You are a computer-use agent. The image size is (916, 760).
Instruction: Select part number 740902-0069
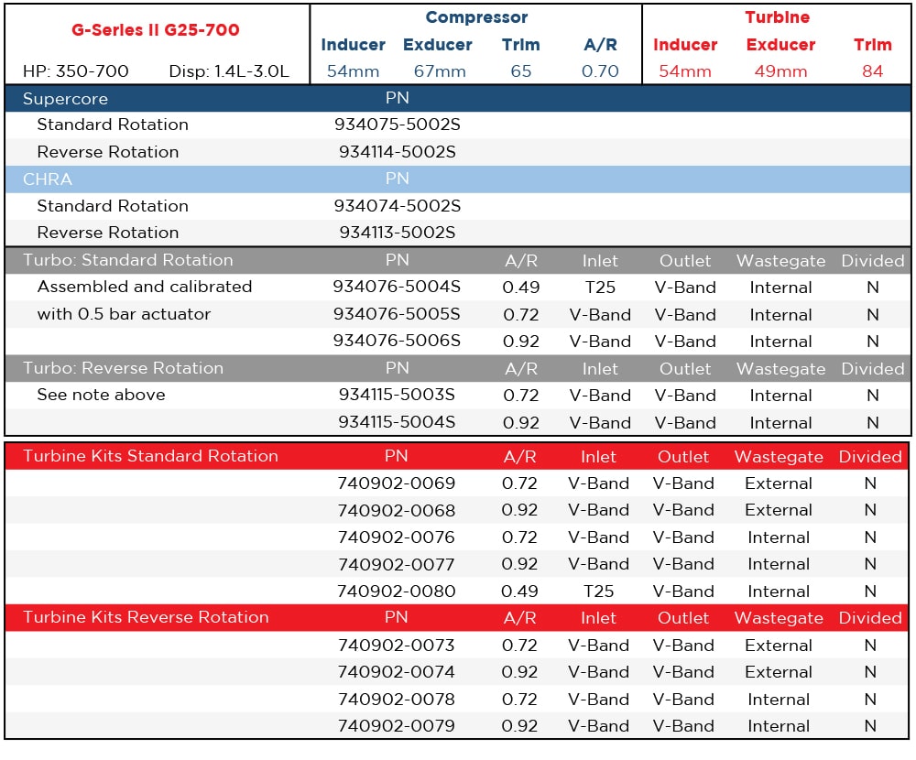point(396,483)
